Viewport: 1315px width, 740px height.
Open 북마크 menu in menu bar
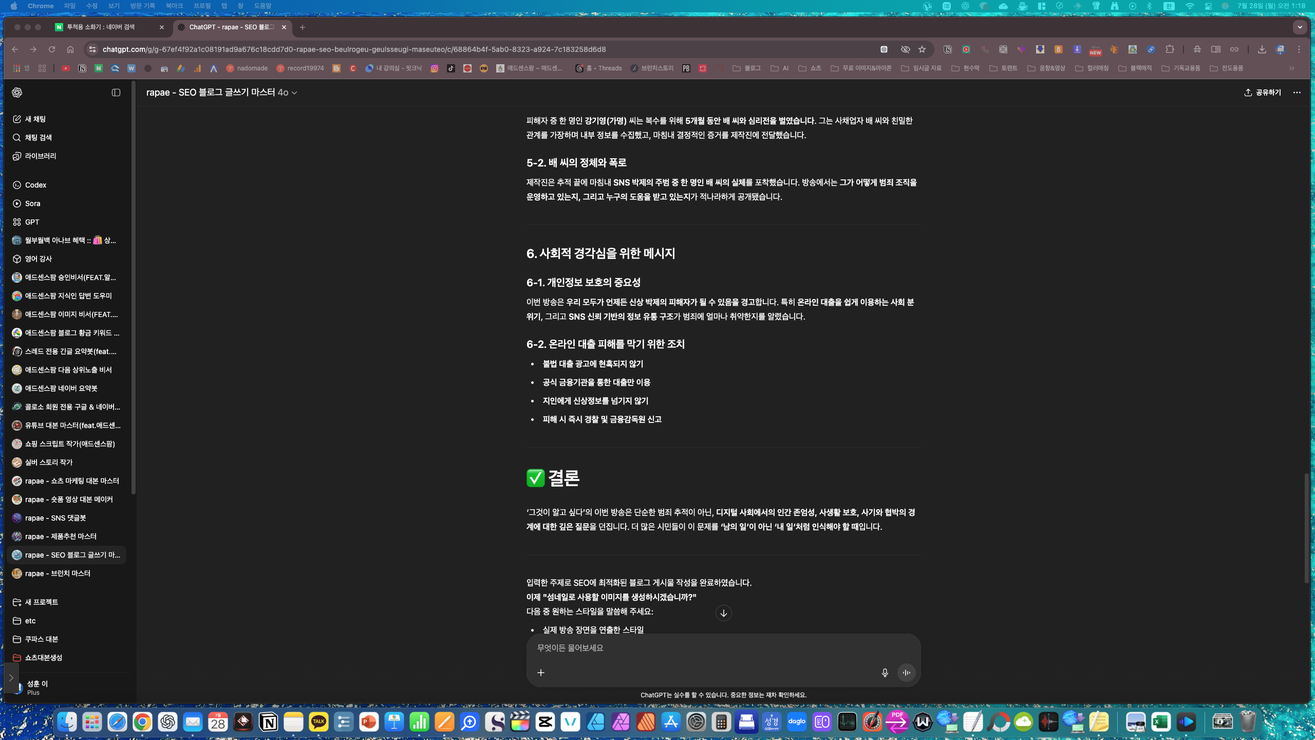coord(174,6)
